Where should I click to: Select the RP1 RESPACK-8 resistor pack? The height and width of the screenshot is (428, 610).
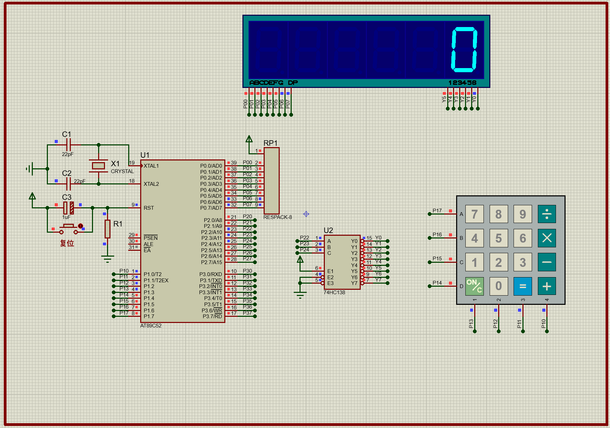click(x=271, y=181)
